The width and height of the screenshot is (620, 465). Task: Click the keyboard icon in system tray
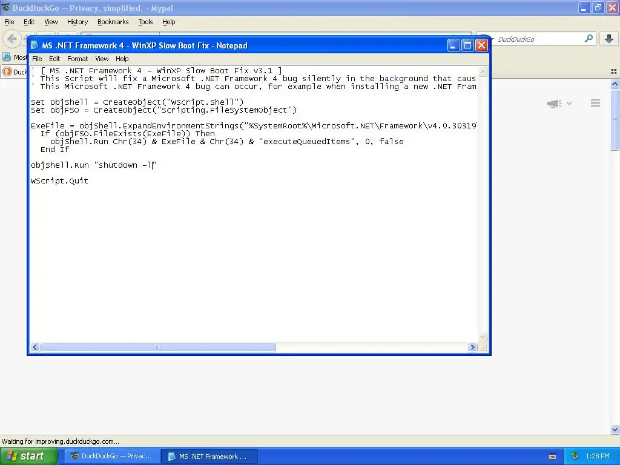[552, 457]
